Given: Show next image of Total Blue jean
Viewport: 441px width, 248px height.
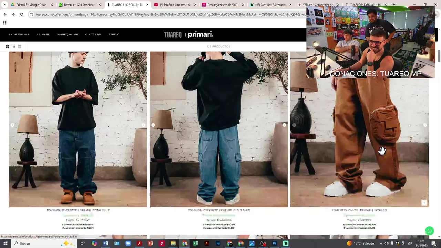Looking at the screenshot, I should 144,125.
